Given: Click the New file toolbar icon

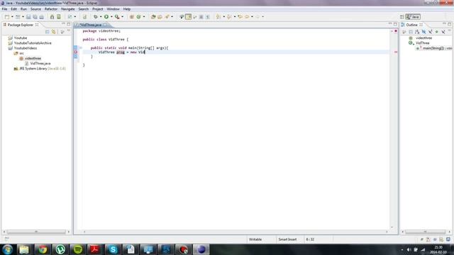Looking at the screenshot, I should coord(7,17).
